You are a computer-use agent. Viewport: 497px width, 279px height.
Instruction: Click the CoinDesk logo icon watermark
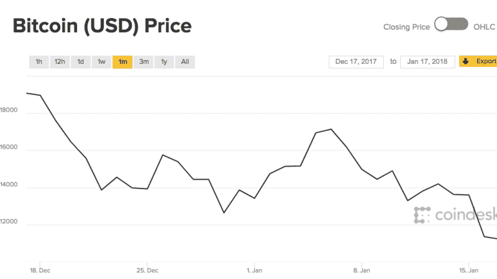423,215
